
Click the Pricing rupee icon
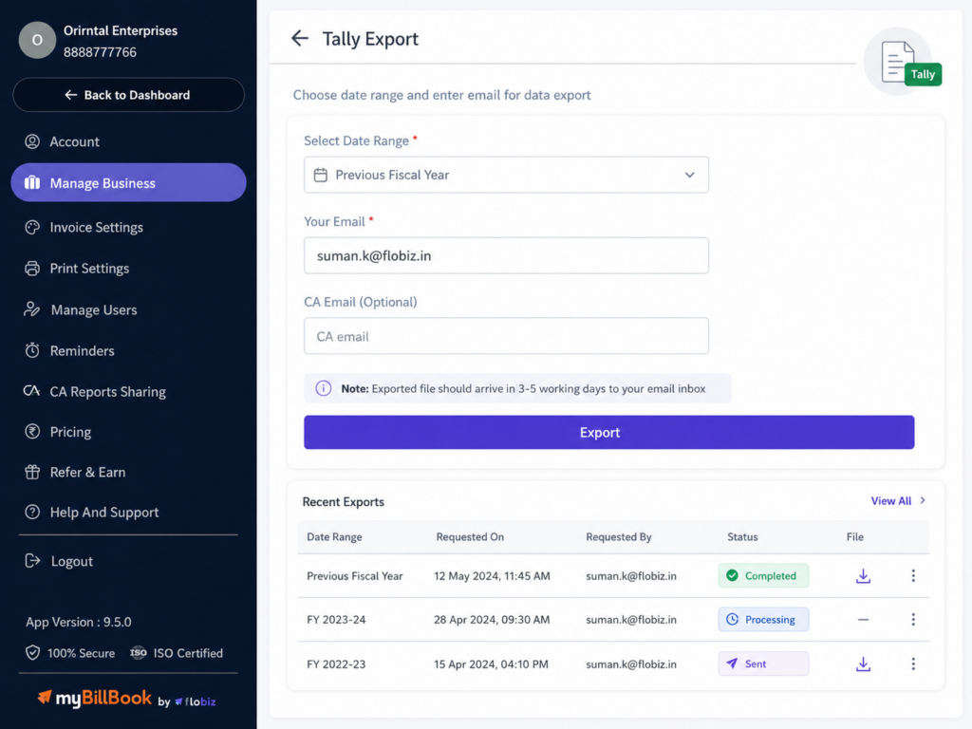click(32, 432)
